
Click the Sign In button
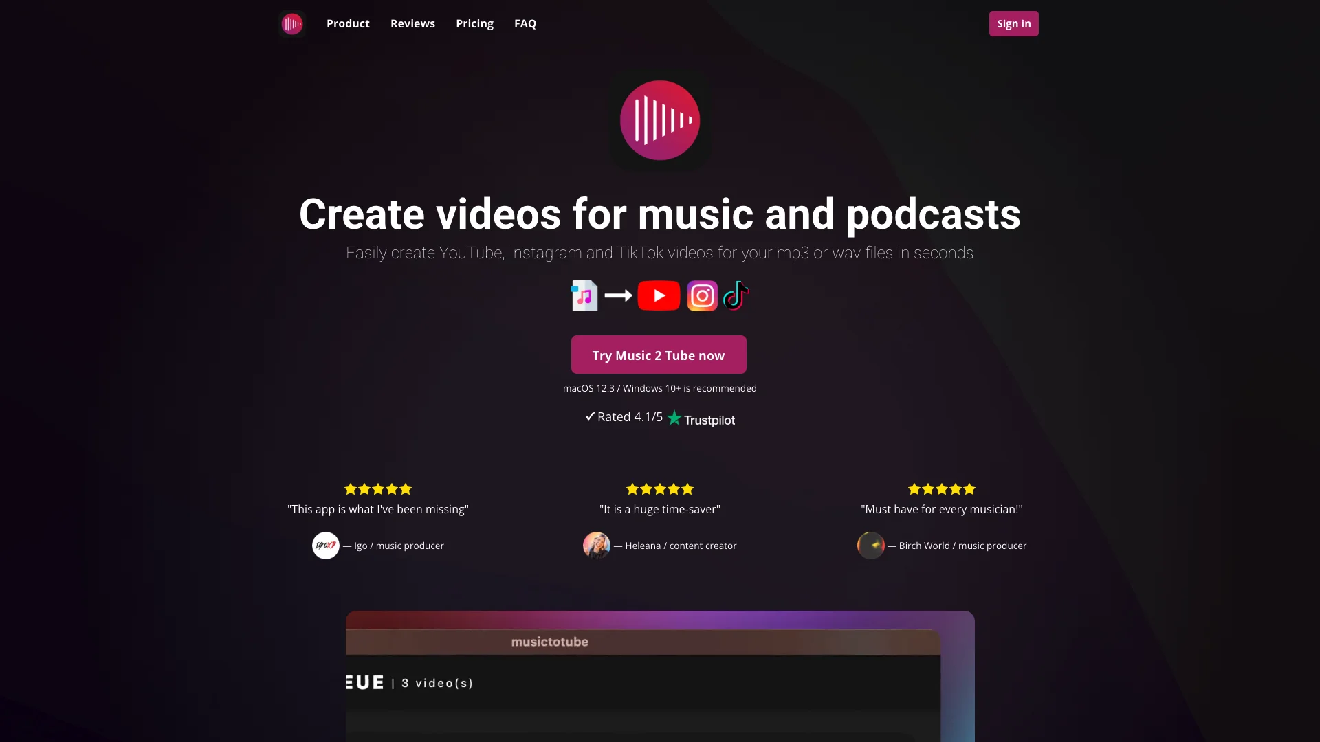(x=1013, y=23)
